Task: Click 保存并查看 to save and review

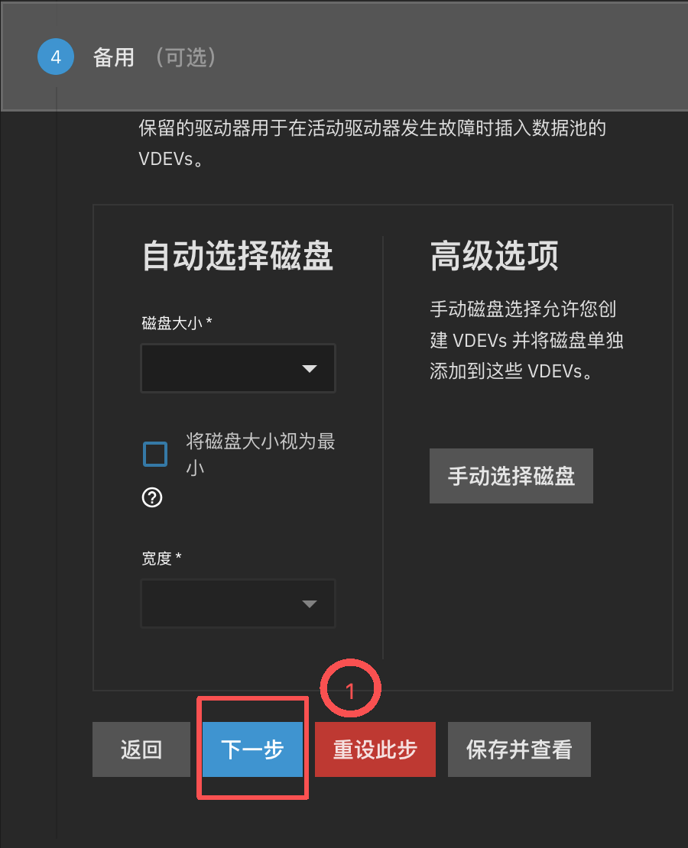Action: [x=519, y=749]
